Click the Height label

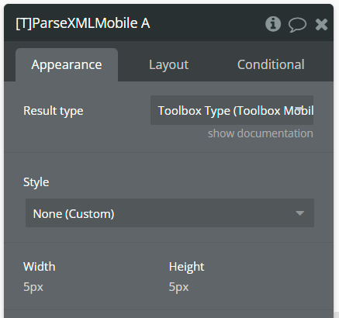pos(186,267)
